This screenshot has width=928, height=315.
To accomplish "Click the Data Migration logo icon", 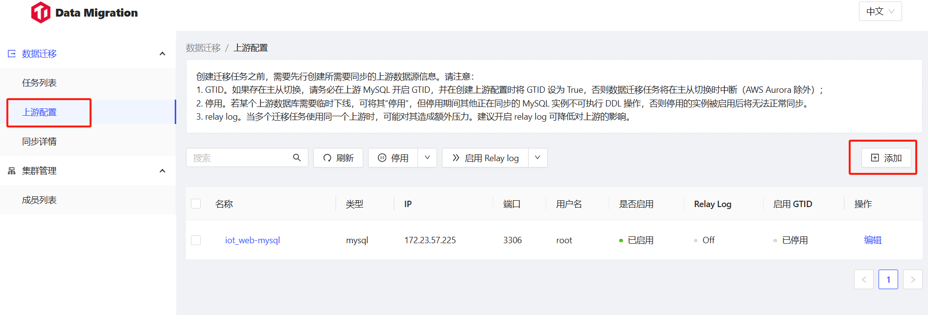I will pos(41,13).
